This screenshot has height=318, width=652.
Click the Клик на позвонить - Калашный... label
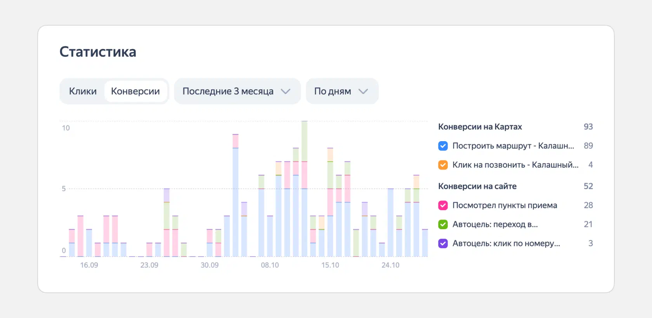515,165
